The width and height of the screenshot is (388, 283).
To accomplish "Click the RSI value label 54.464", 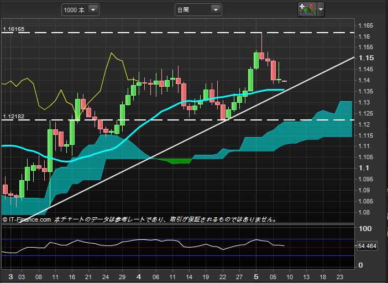I will 367,246.
